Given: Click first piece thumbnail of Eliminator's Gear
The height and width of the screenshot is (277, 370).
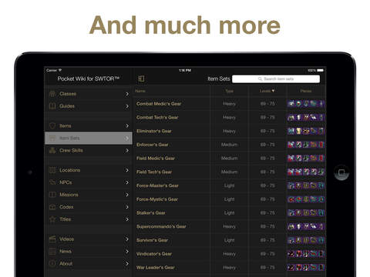Looking at the screenshot, I should pos(291,131).
